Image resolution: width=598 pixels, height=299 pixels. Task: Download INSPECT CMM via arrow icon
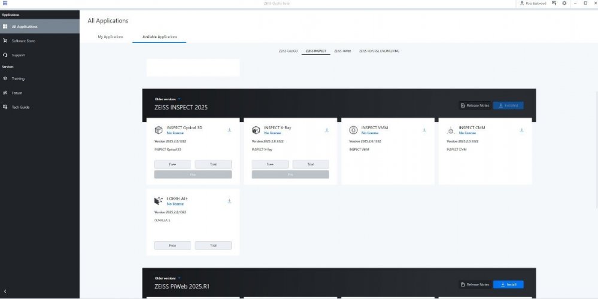click(521, 130)
